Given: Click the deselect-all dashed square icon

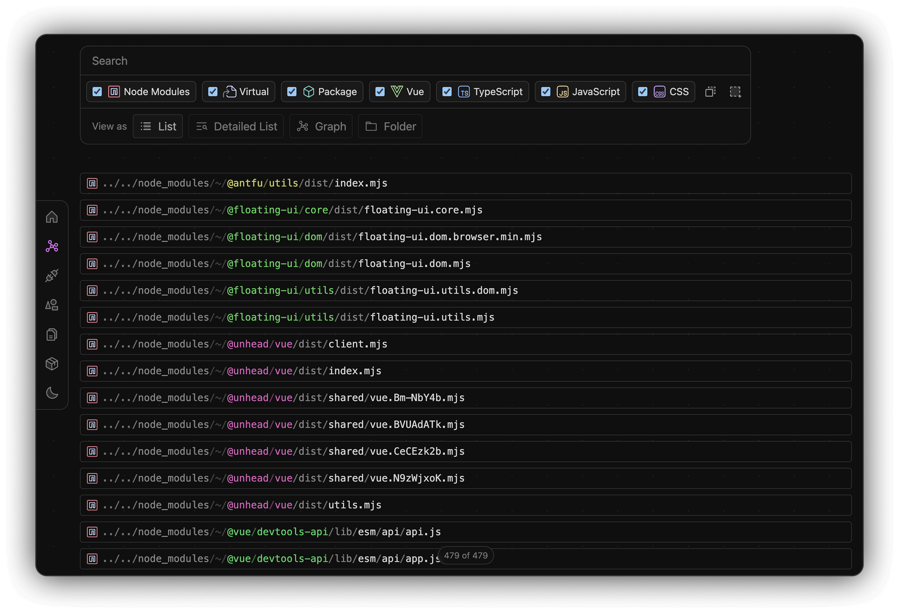Looking at the screenshot, I should coord(735,92).
